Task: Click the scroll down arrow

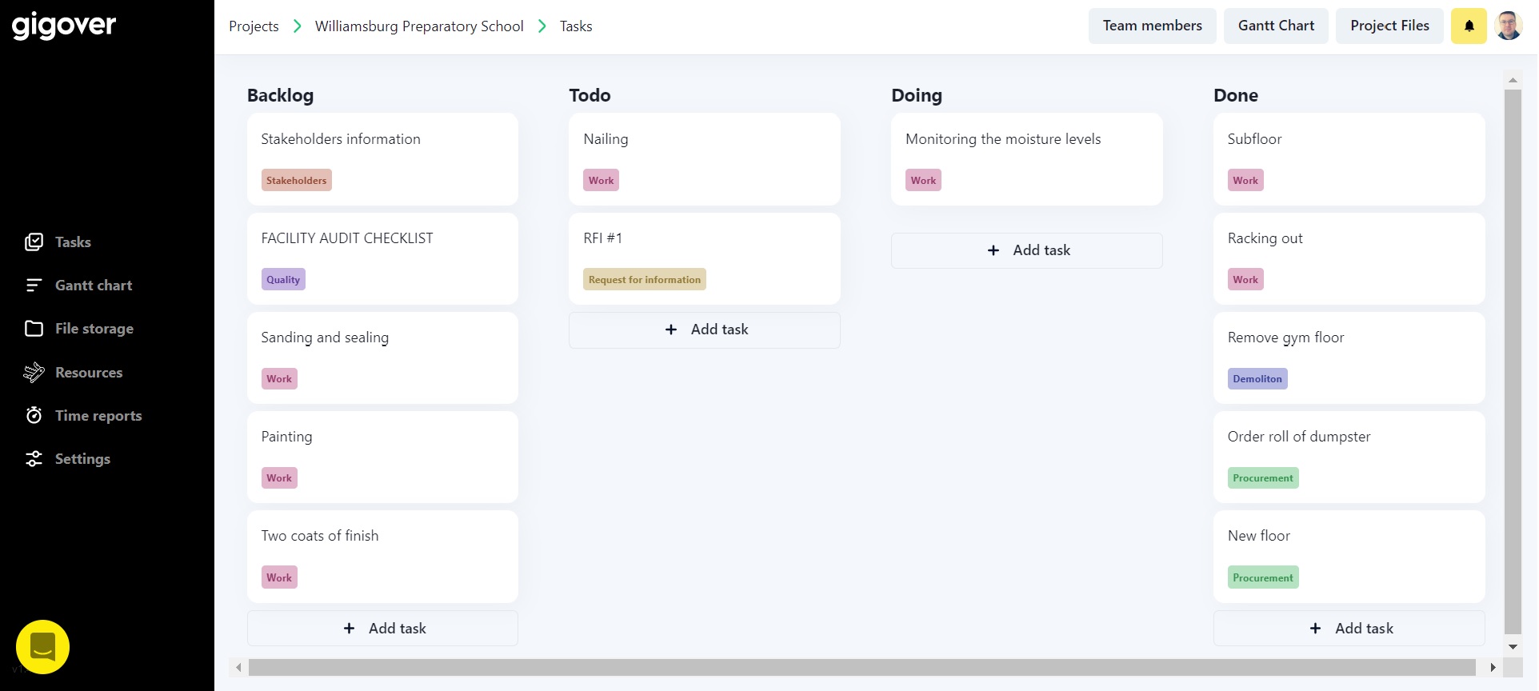Action: [x=1513, y=646]
